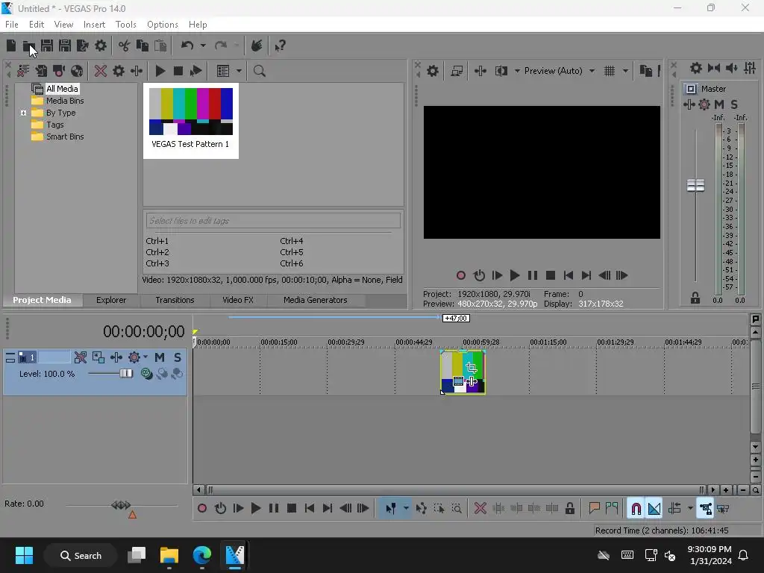The height and width of the screenshot is (573, 764).
Task: Open the Options menu
Action: coord(162,25)
